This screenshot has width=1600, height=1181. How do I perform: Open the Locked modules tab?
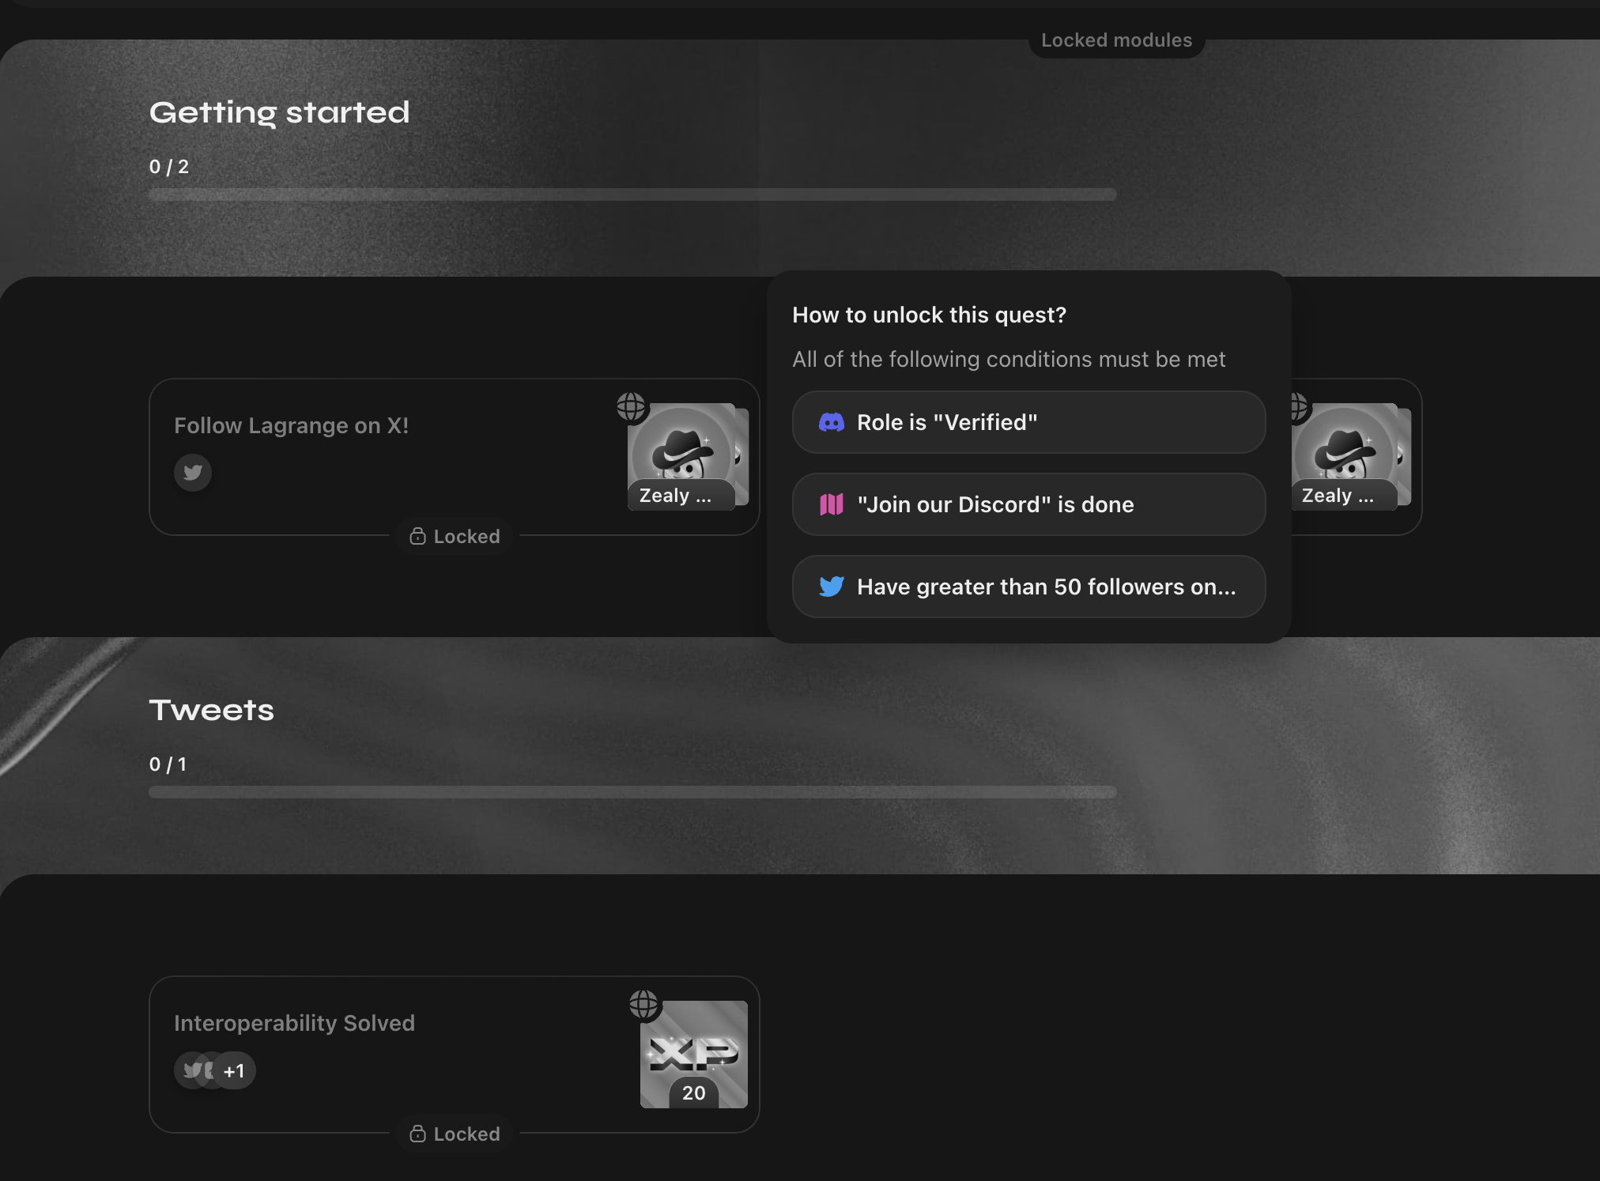[1116, 40]
